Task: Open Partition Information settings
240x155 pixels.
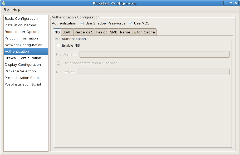Action: (x=21, y=38)
